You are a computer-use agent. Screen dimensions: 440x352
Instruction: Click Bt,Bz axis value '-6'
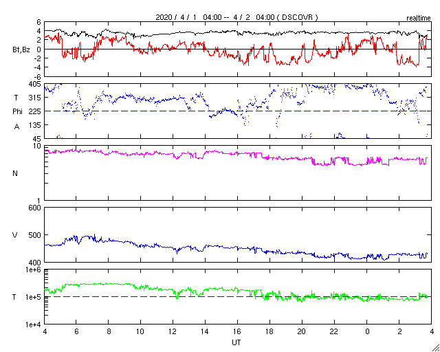click(37, 76)
